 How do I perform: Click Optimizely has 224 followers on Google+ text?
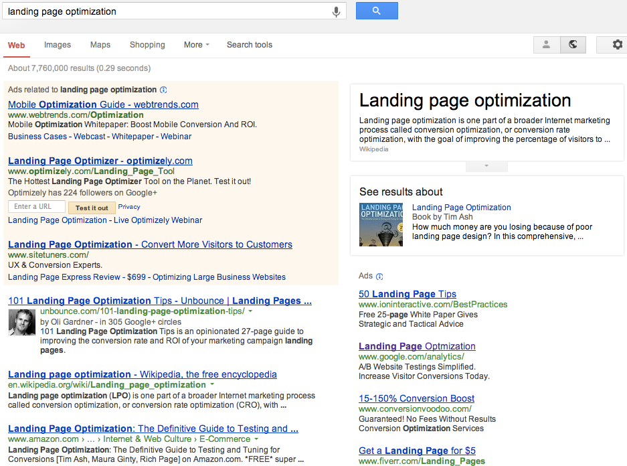(x=82, y=193)
